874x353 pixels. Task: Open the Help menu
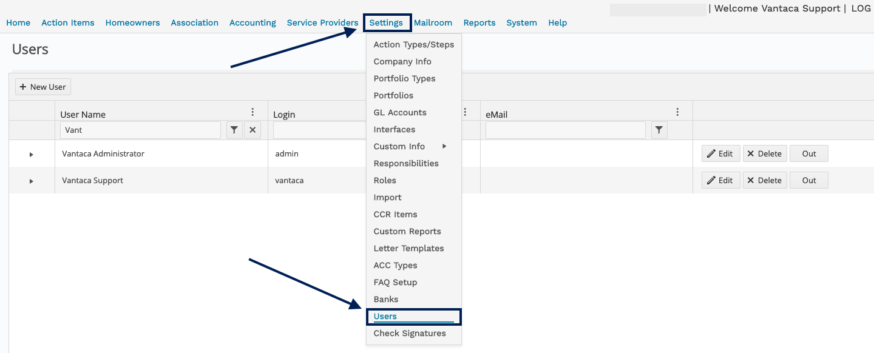tap(558, 22)
